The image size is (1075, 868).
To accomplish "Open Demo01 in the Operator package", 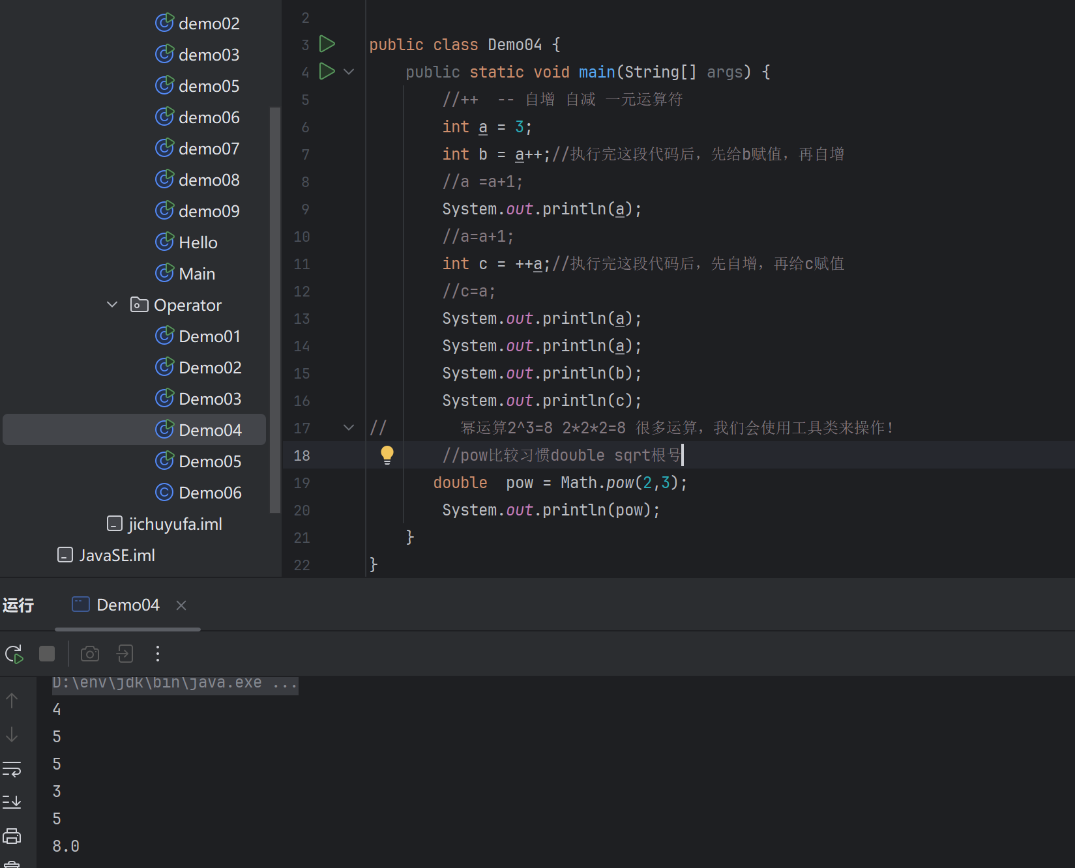I will pyautogui.click(x=198, y=336).
